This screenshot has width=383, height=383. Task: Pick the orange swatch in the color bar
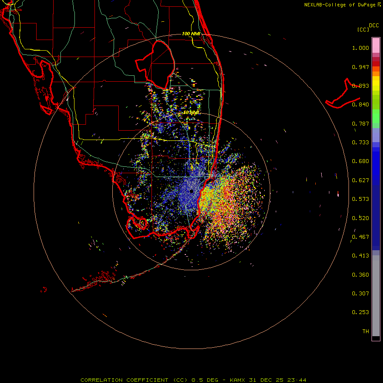(376, 74)
